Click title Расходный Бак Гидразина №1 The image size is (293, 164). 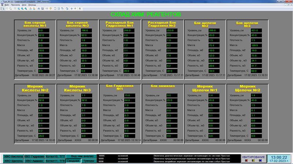tap(120, 24)
